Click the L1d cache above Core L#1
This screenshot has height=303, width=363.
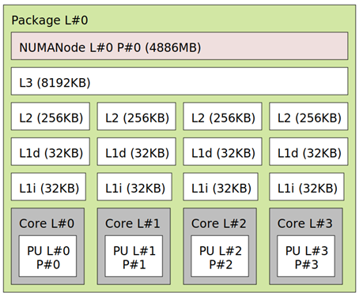tap(137, 151)
